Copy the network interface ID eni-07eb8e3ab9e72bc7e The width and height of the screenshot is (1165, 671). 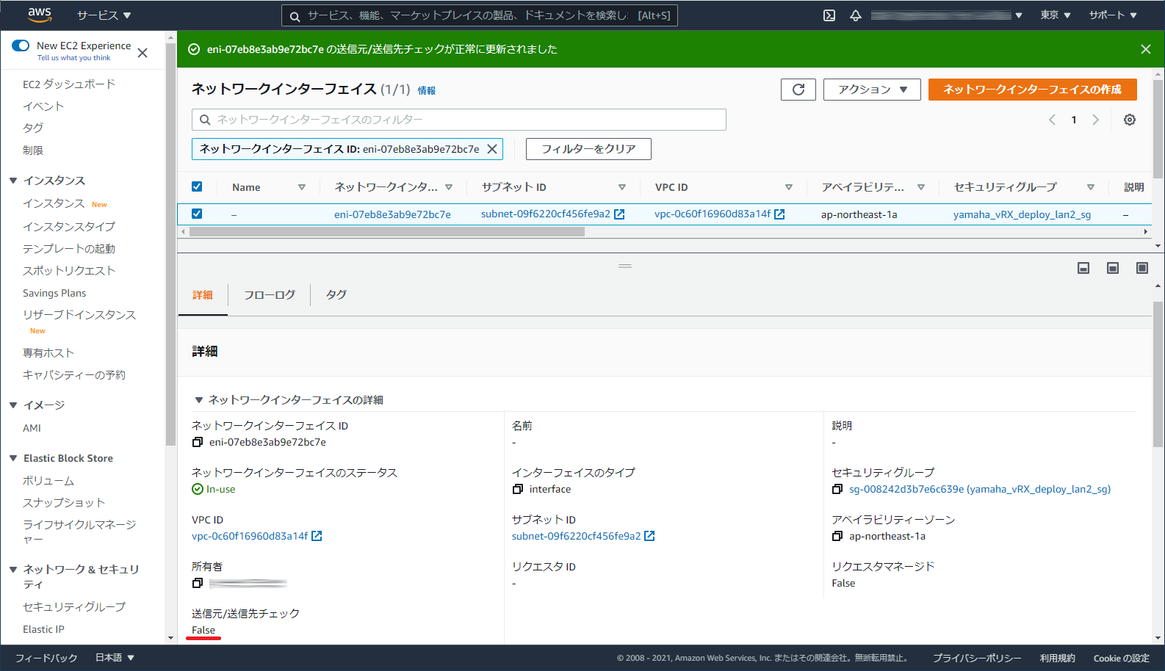(197, 442)
